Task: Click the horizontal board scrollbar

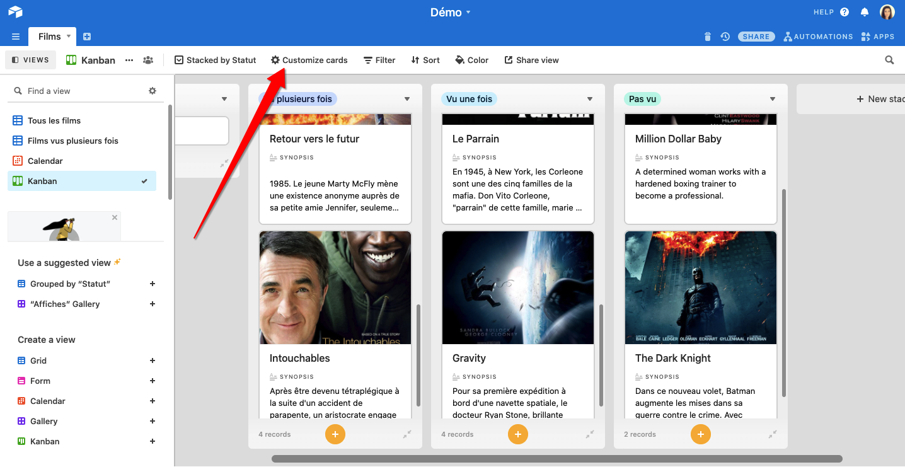Action: (x=557, y=459)
